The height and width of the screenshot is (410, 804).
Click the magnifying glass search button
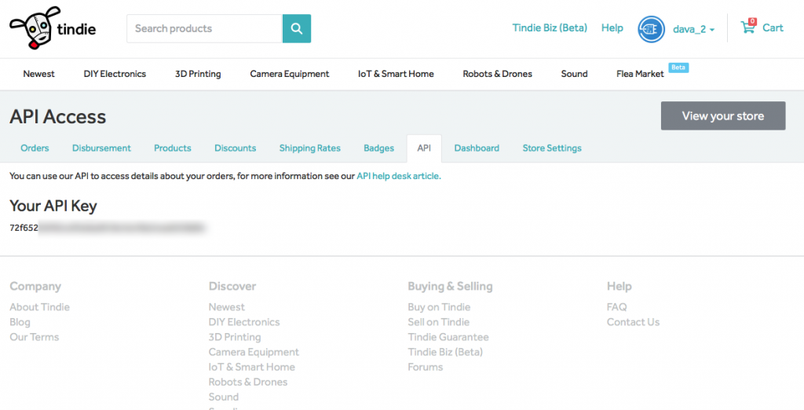click(x=297, y=29)
